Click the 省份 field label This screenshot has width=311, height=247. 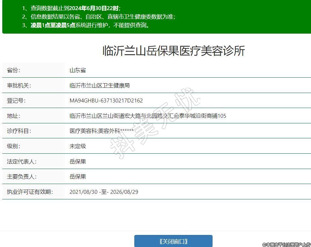tap(13, 70)
